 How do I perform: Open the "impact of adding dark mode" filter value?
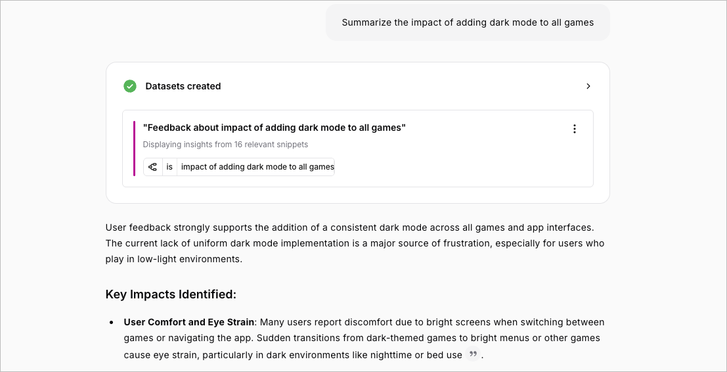coord(257,167)
